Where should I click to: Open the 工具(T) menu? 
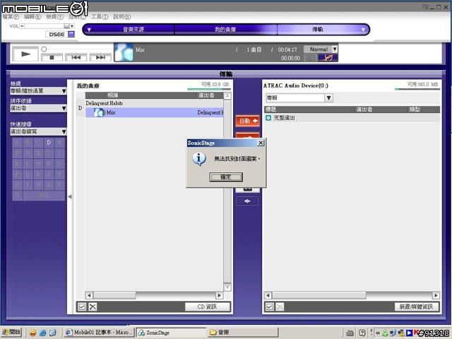(100, 17)
